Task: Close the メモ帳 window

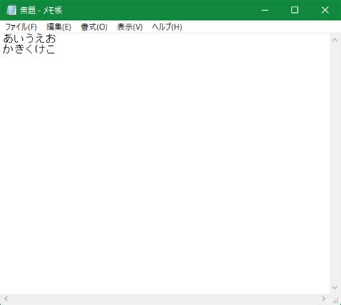Action: click(x=325, y=10)
